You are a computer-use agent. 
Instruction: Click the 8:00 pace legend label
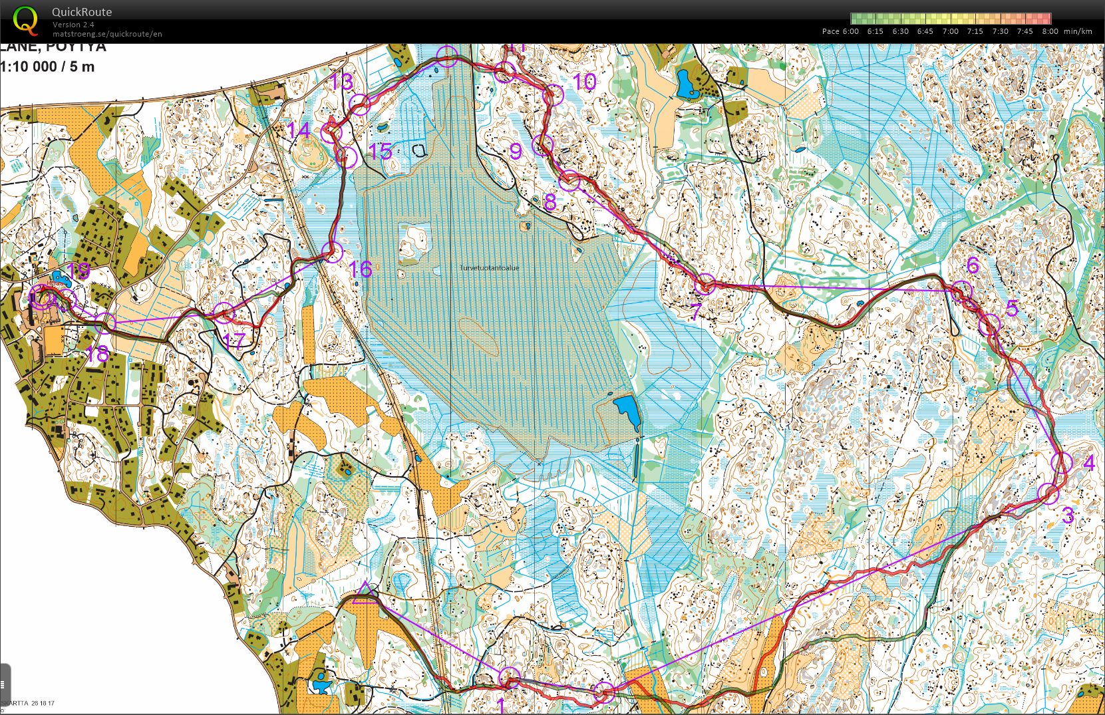(x=1050, y=31)
